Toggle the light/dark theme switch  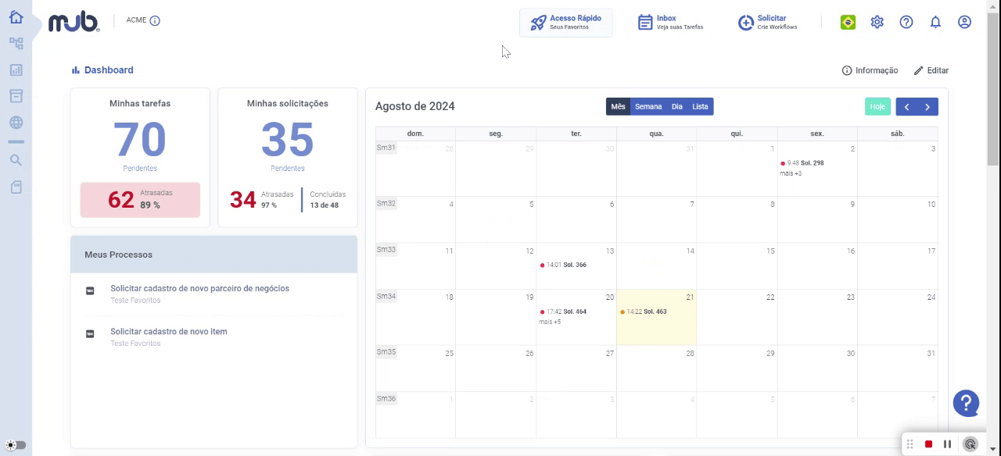click(16, 445)
